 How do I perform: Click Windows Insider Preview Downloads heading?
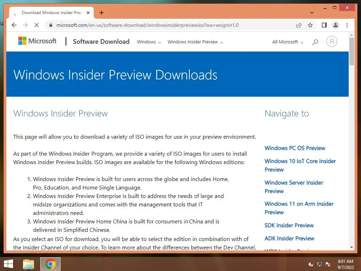(x=115, y=75)
